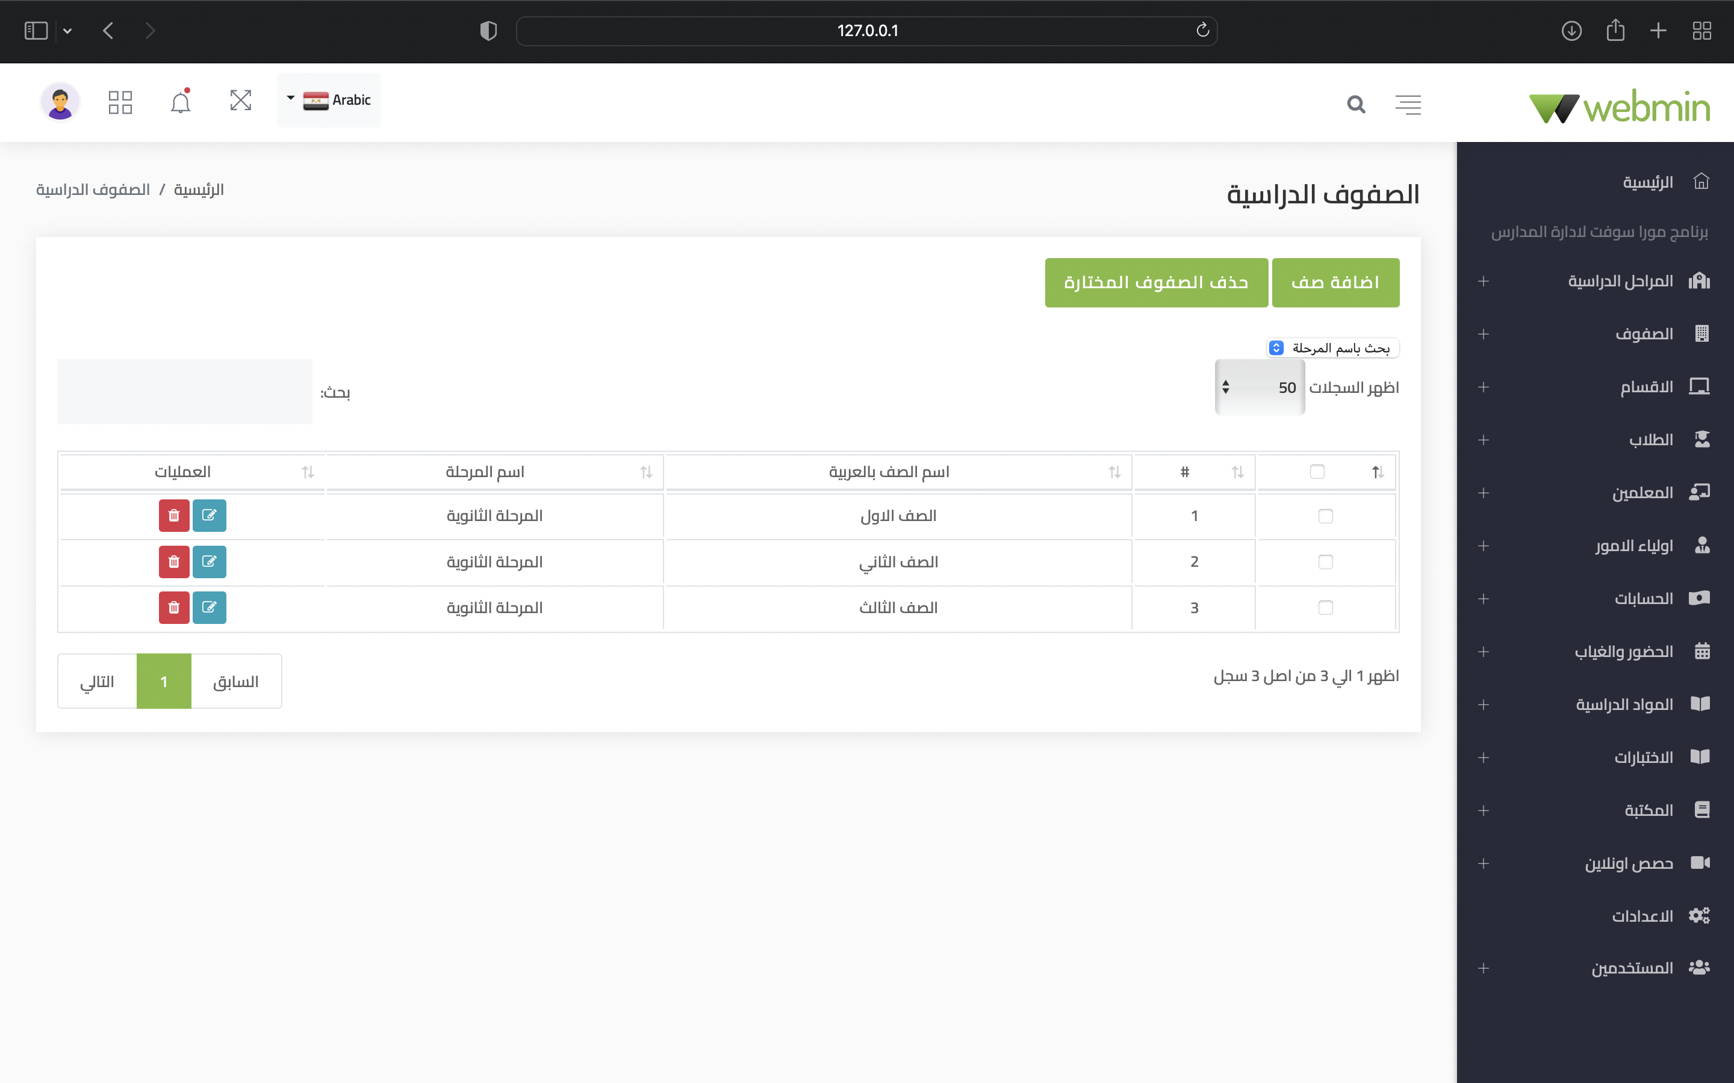Open the بحث باسم المرحلة dropdown
This screenshot has width=1734, height=1083.
point(1333,348)
